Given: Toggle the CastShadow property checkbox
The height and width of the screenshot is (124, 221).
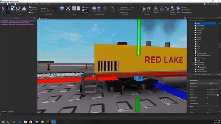Looking at the screenshot, I should [x=208, y=86].
